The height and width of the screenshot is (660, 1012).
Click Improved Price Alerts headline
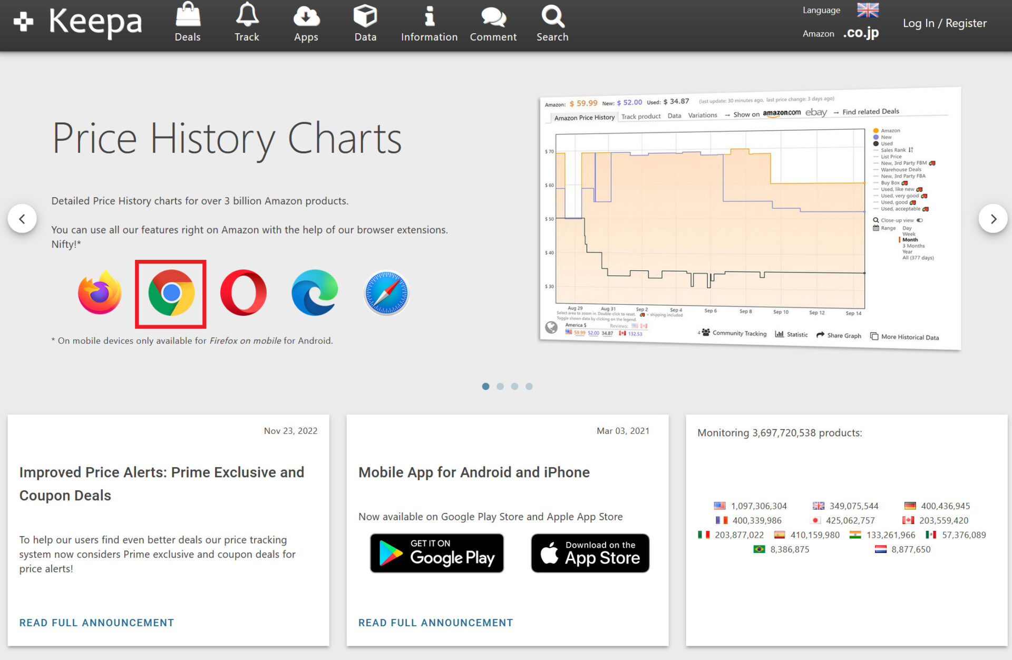162,484
